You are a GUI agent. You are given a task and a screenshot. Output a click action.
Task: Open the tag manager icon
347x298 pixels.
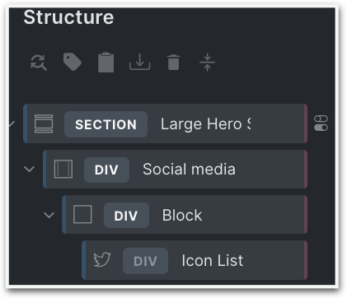coord(73,62)
